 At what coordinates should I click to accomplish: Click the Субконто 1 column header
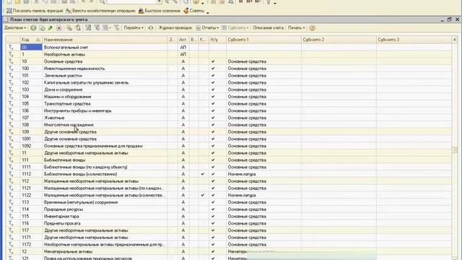(x=263, y=40)
